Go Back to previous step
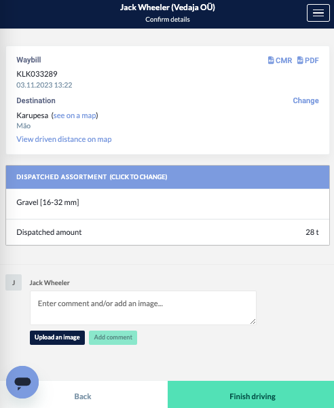The width and height of the screenshot is (334, 408). coord(83,396)
